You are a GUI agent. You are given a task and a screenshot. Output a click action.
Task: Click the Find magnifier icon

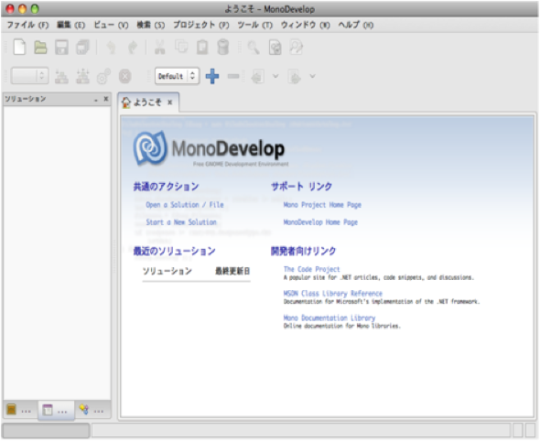tap(254, 48)
